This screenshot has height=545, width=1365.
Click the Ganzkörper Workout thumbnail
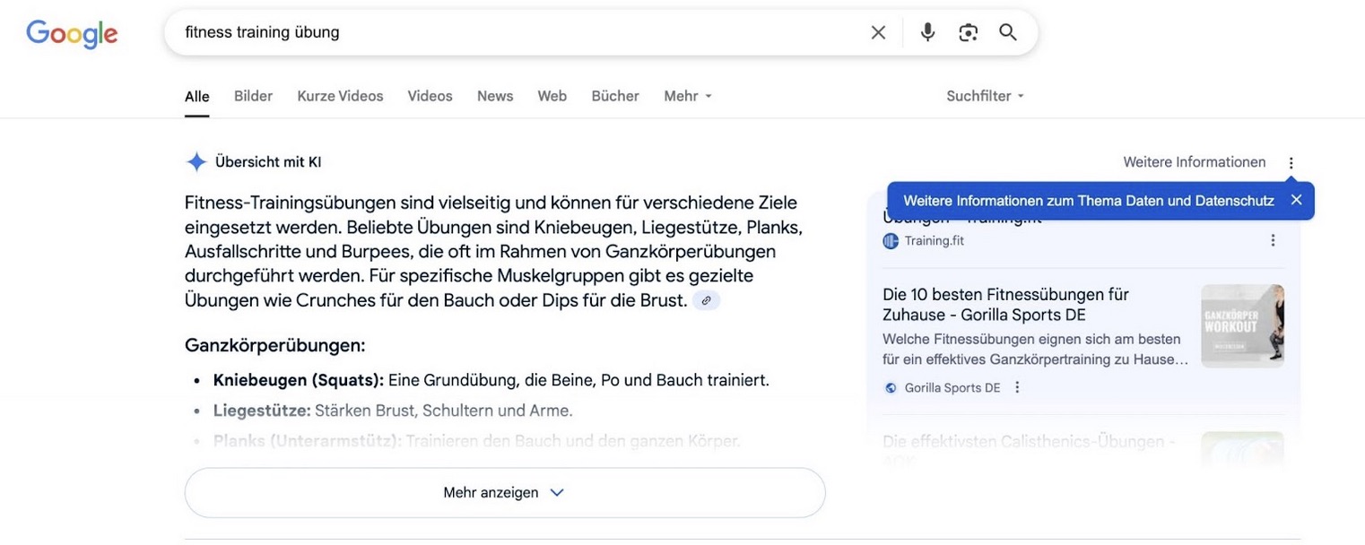point(1242,326)
